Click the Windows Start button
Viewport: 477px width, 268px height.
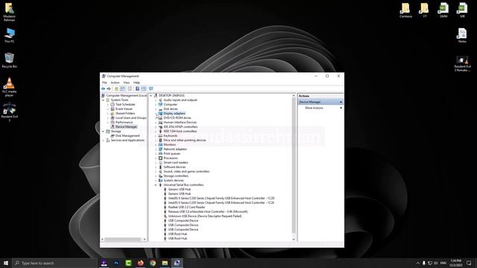point(6,263)
